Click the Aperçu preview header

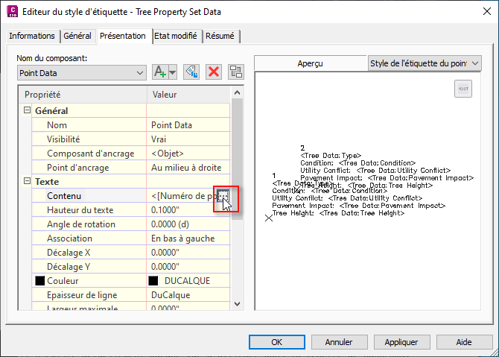[x=311, y=63]
